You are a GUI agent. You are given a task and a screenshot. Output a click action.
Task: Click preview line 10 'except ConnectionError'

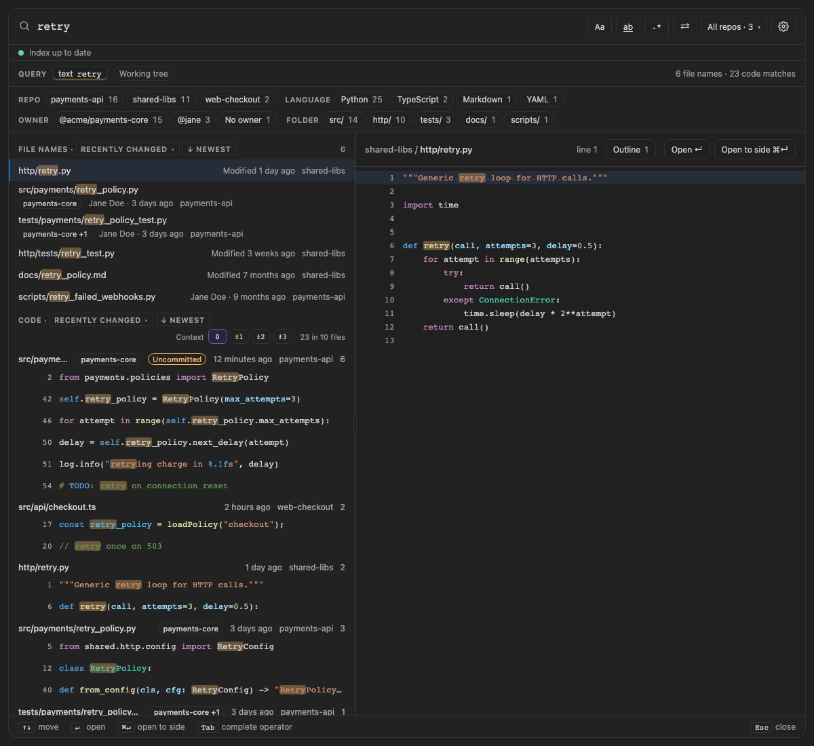pyautogui.click(x=580, y=300)
